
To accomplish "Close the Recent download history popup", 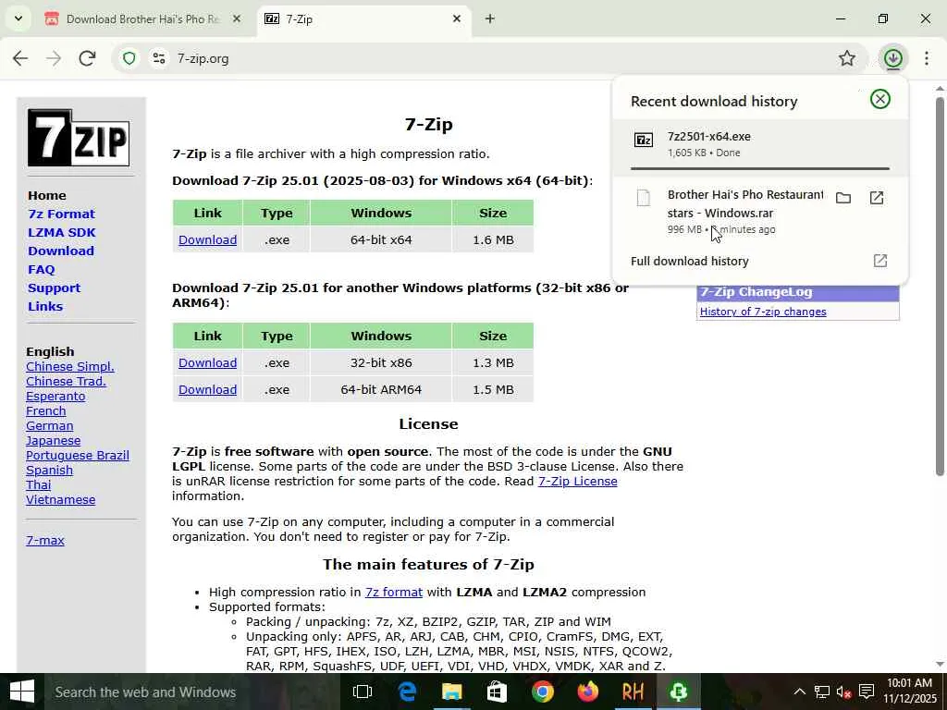I will [x=880, y=99].
